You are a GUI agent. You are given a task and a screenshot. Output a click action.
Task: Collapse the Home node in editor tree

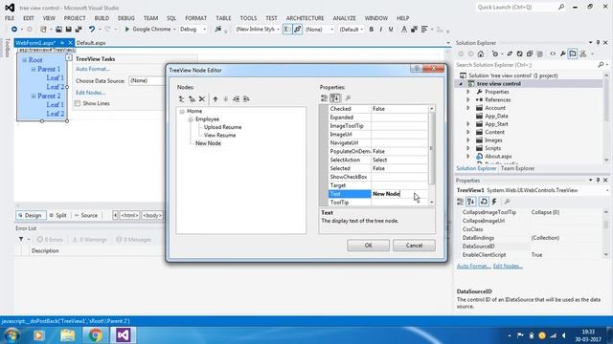182,111
